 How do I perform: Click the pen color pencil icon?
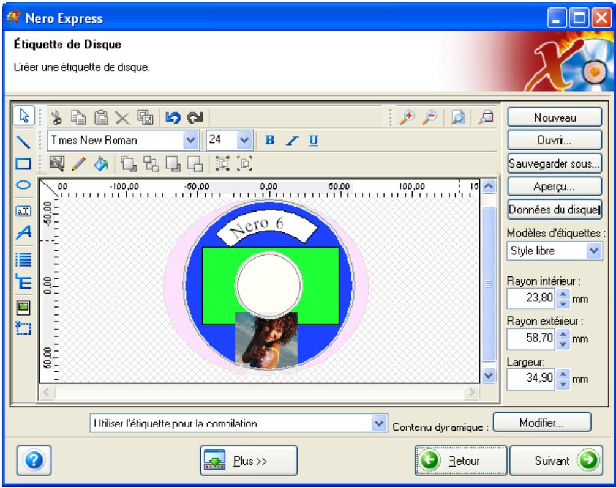coord(78,163)
